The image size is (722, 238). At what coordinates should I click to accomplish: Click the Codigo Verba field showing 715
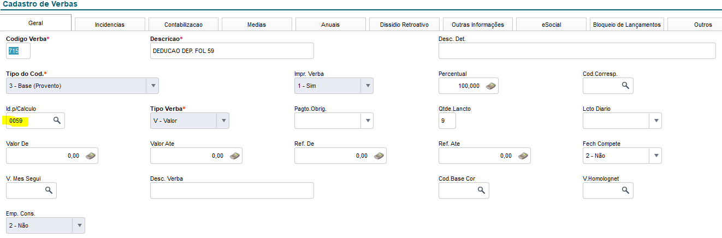(x=18, y=51)
